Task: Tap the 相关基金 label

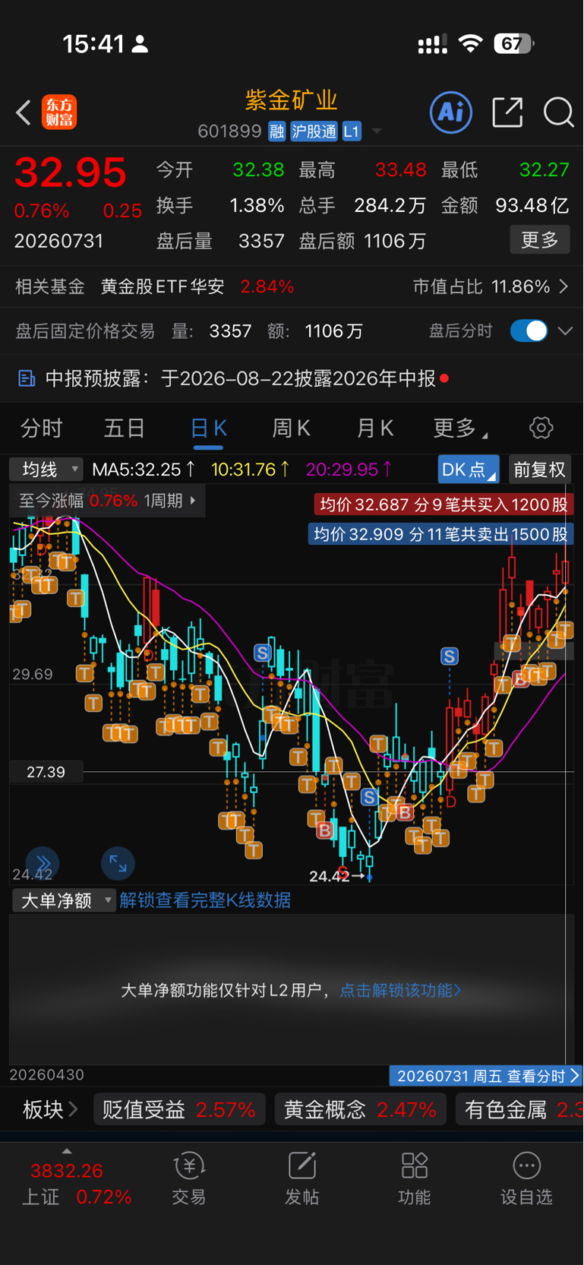Action: point(50,286)
